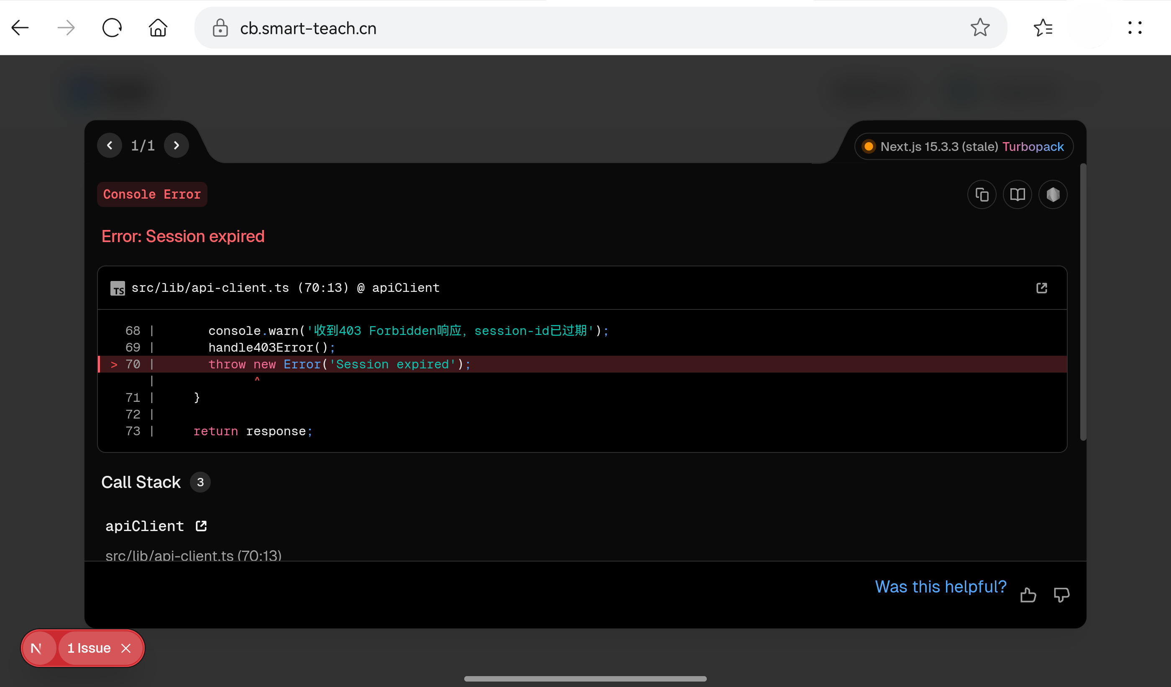
Task: Click Next.js 15.3.3 (stale) version badge
Action: pyautogui.click(x=964, y=147)
